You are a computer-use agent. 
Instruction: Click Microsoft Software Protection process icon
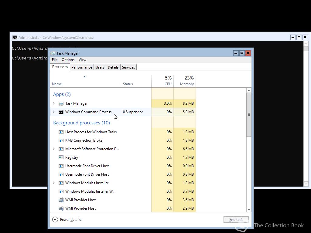(x=61, y=149)
